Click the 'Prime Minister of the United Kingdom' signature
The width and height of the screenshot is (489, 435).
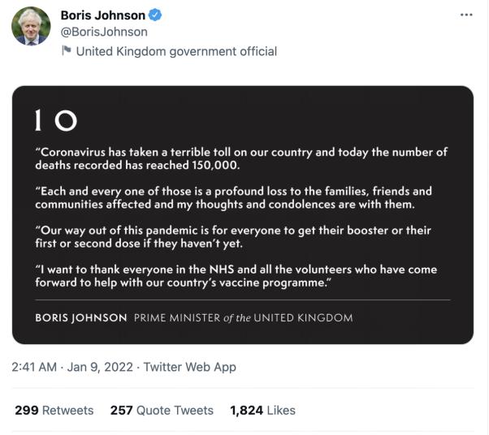pyautogui.click(x=244, y=317)
